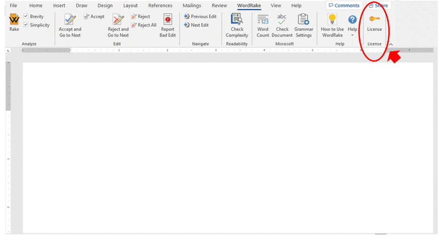Click the Reject edit button
This screenshot has height=248, width=441.
coord(140,17)
